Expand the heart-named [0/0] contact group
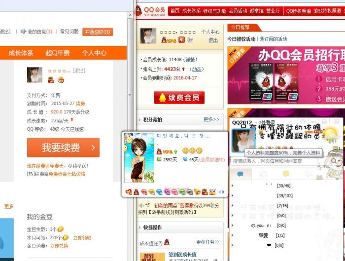345x261 pixels. pos(232,245)
